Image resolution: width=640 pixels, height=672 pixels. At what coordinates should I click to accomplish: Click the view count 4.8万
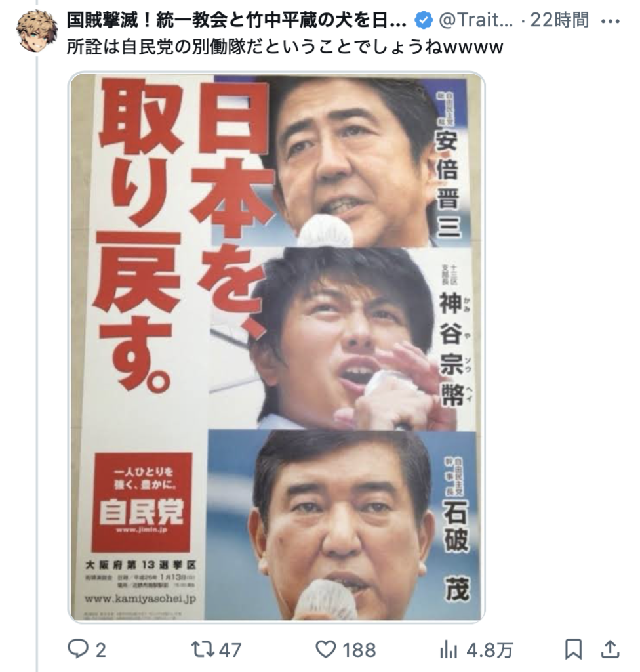tap(490, 650)
